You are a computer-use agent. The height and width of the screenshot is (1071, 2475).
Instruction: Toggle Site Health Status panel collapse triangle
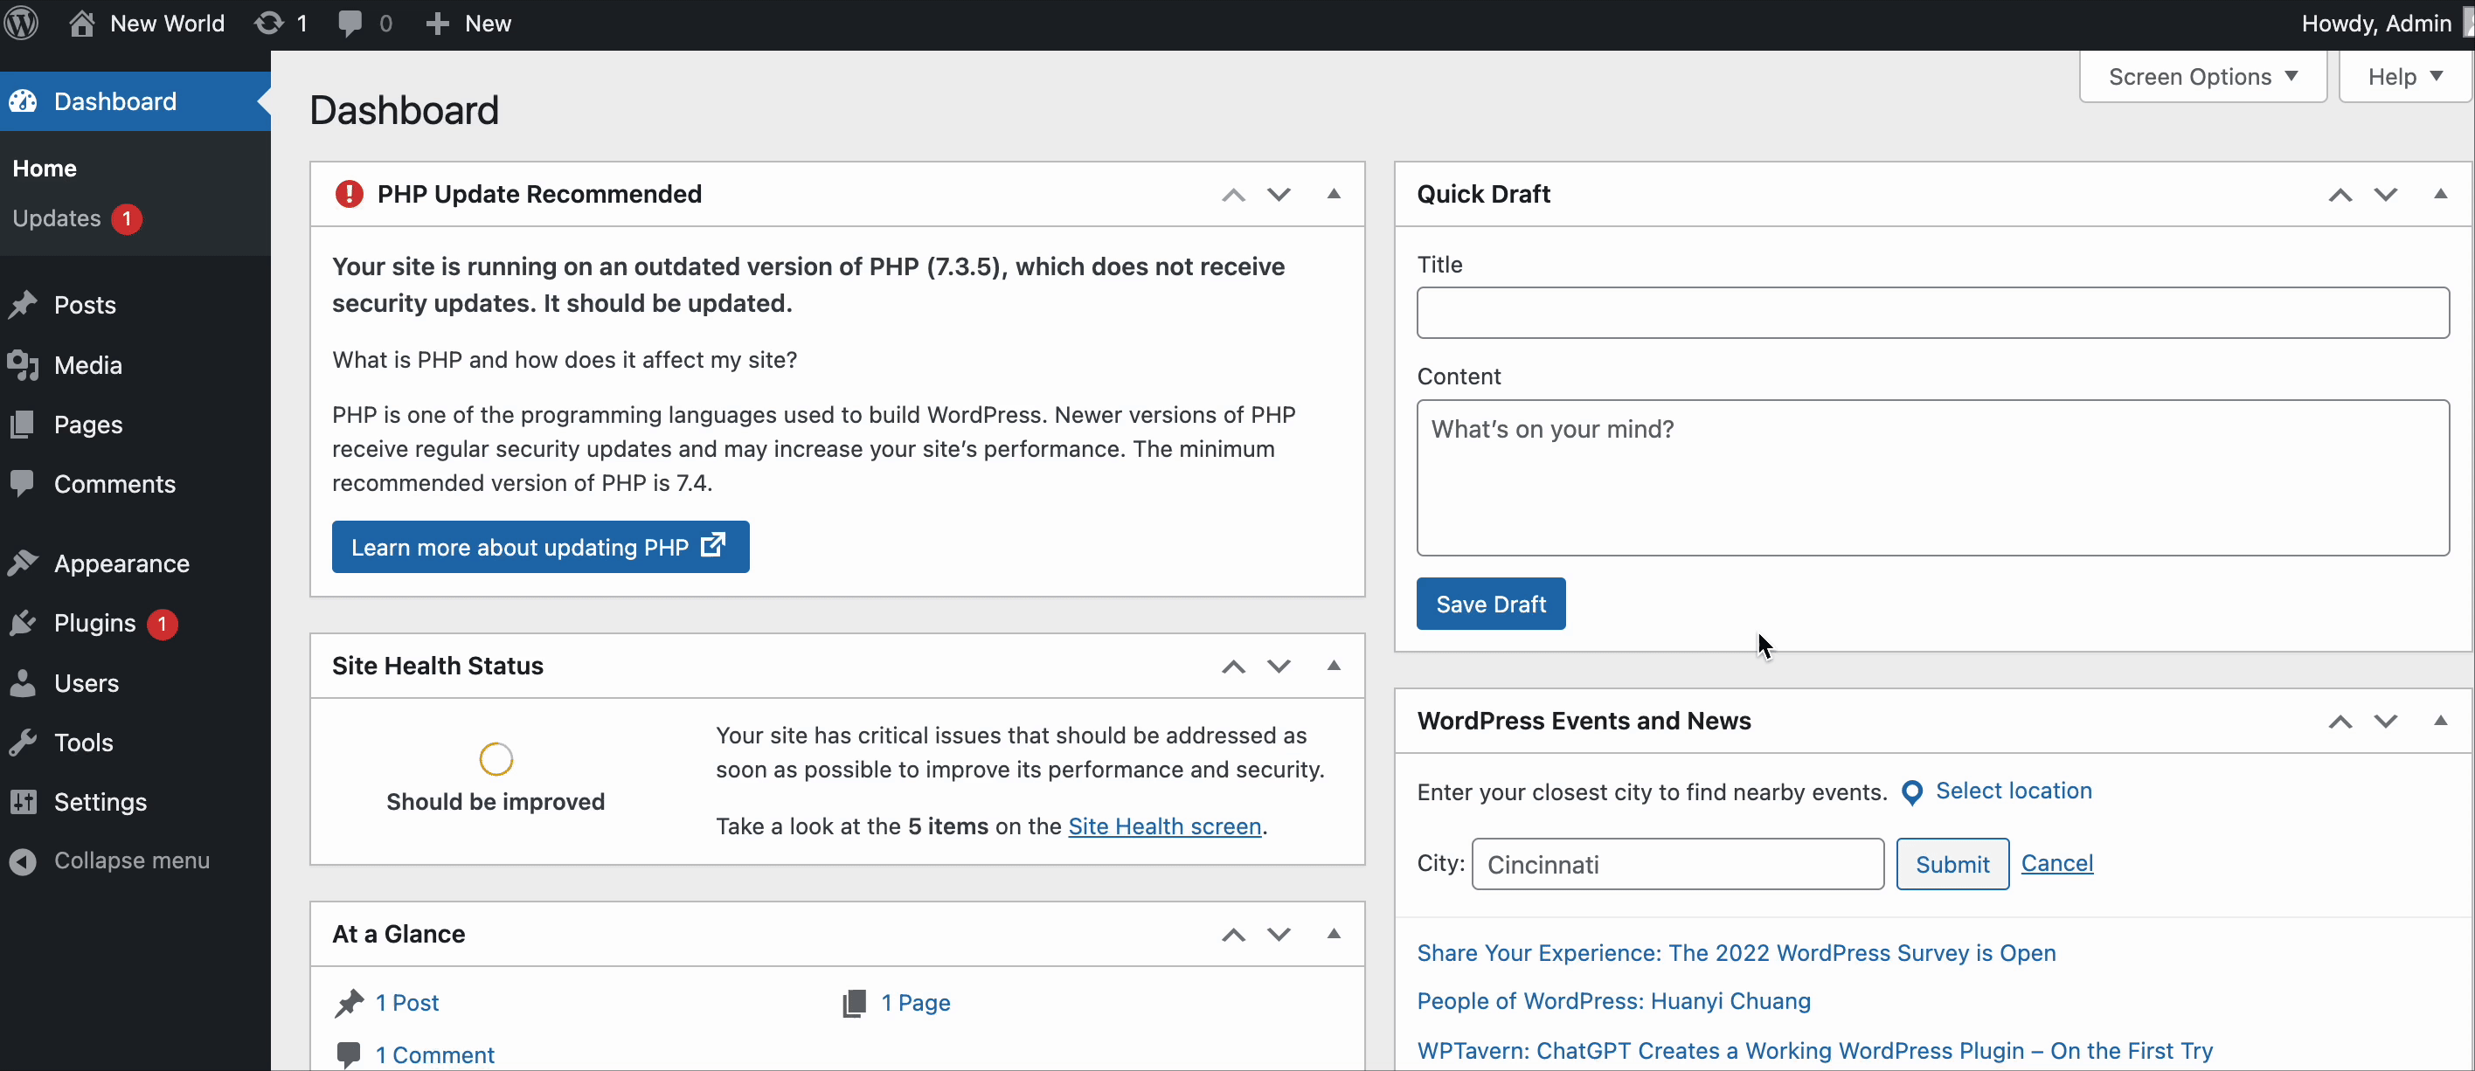1334,666
